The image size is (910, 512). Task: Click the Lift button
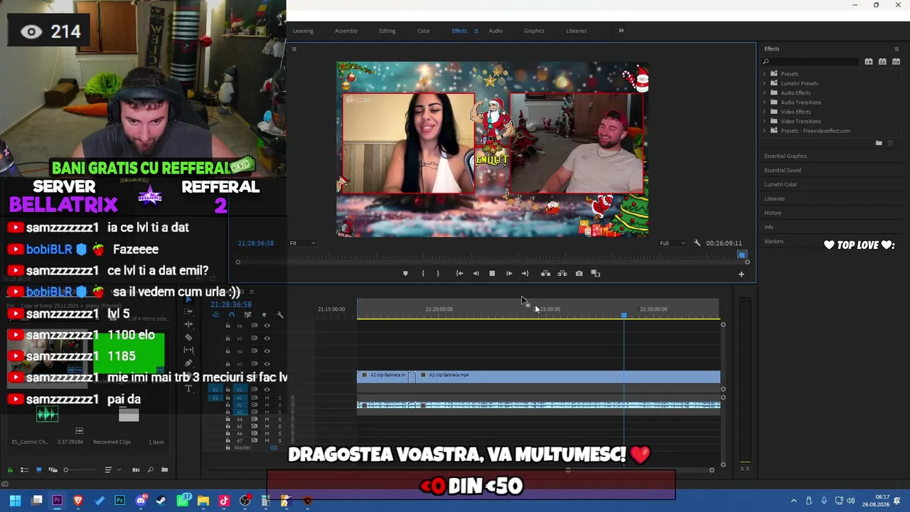pyautogui.click(x=545, y=274)
